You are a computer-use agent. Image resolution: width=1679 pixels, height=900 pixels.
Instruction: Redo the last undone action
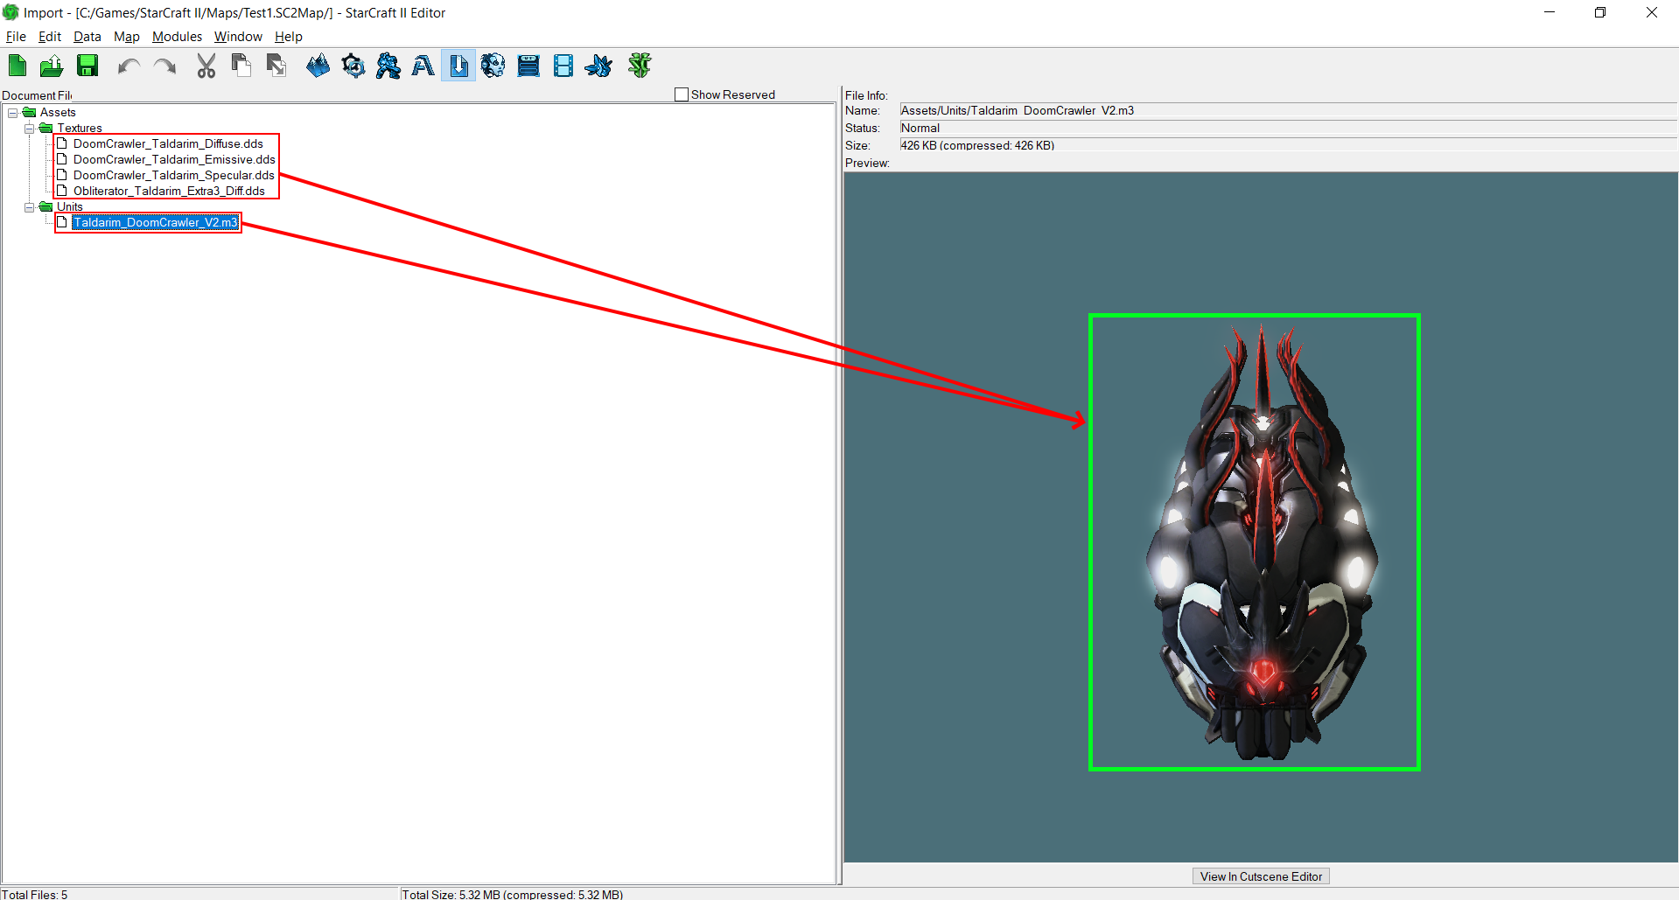pyautogui.click(x=164, y=66)
